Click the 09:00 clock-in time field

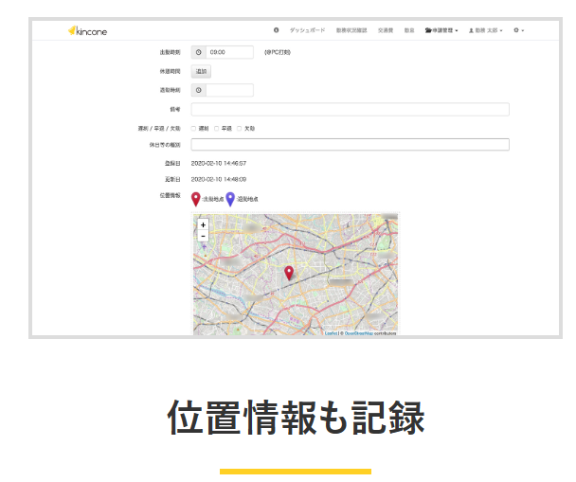click(229, 52)
